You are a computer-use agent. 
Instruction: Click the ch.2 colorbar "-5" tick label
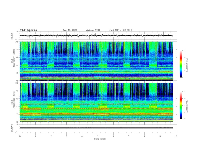[184, 105]
